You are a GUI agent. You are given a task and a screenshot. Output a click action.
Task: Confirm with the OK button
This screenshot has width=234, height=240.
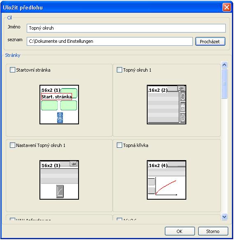click(x=180, y=231)
